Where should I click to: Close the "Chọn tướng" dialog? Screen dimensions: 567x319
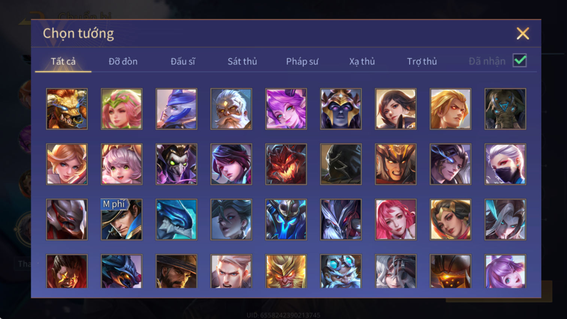pyautogui.click(x=523, y=33)
